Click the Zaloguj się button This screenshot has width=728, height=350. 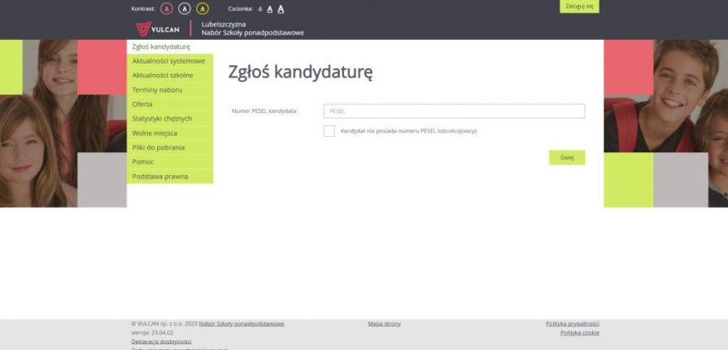click(x=579, y=6)
